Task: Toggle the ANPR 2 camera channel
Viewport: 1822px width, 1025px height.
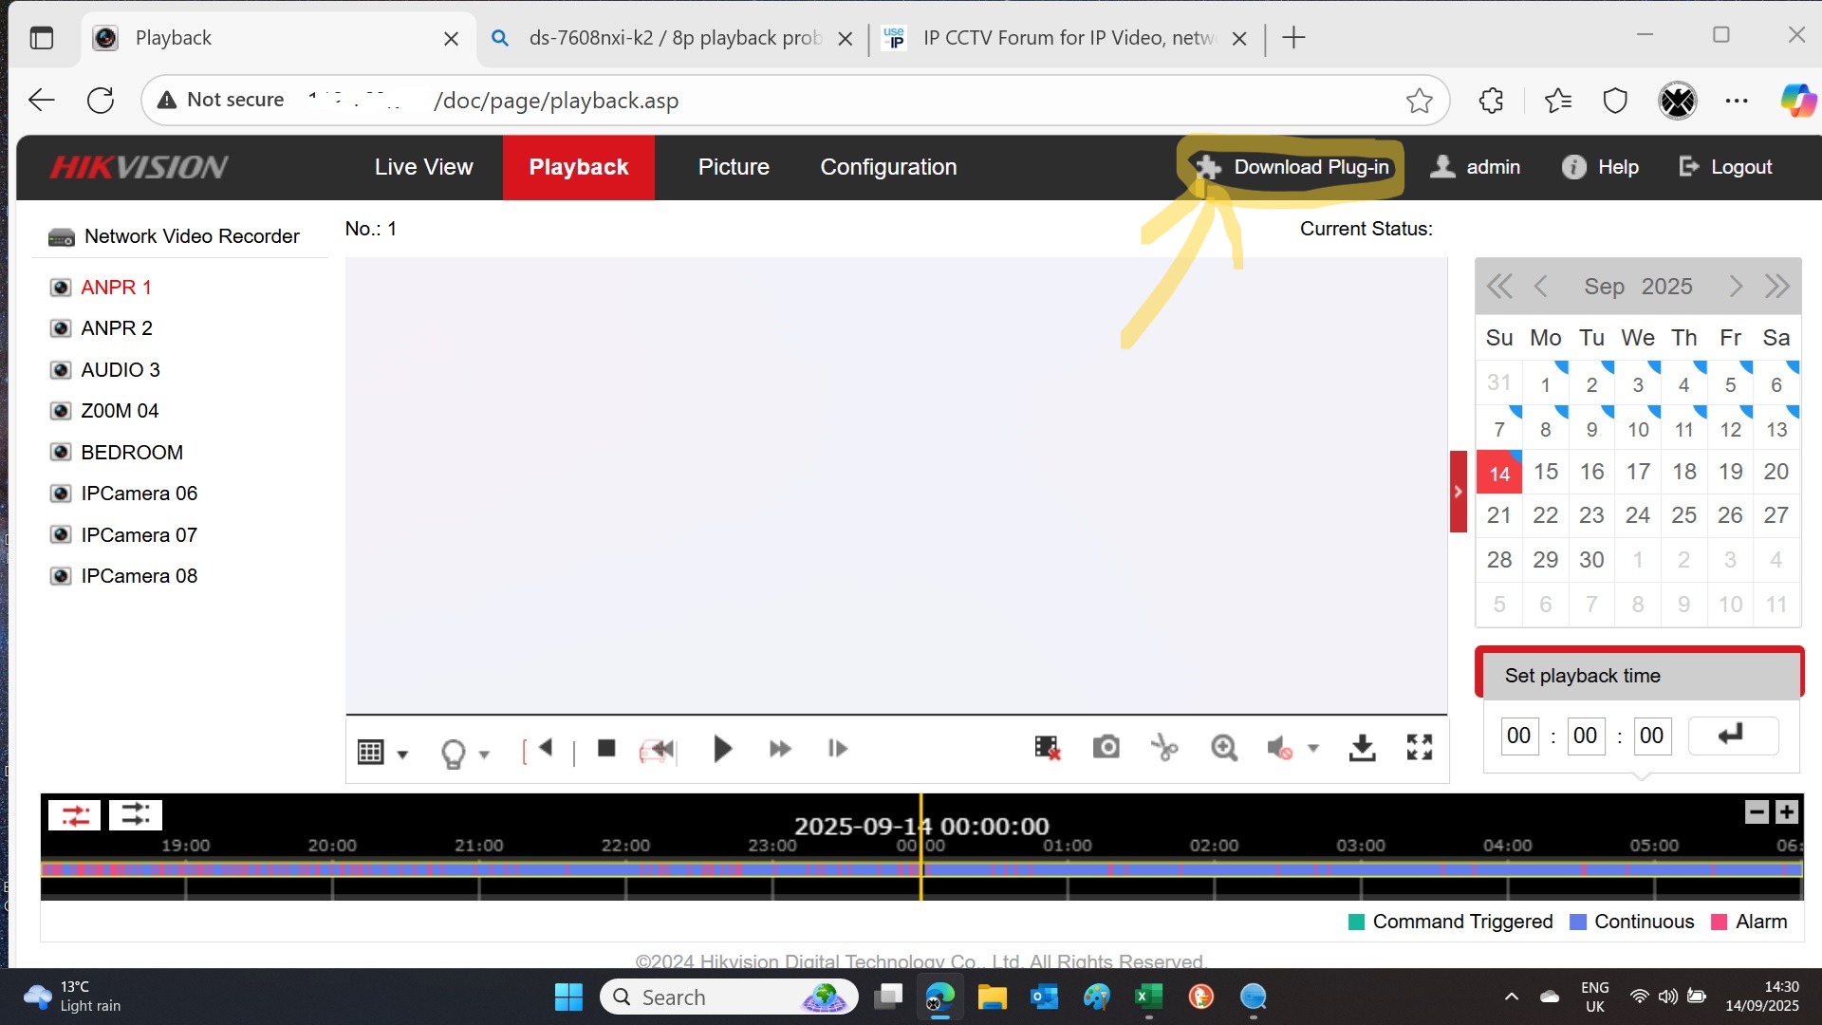Action: tap(117, 328)
